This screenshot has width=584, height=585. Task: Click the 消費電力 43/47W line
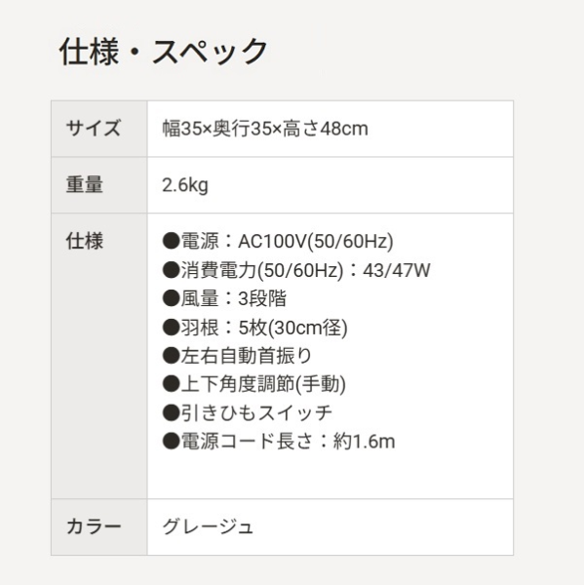pyautogui.click(x=296, y=270)
